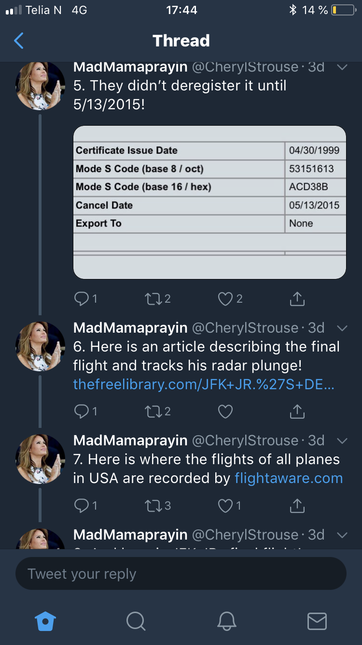Like tweet 5 about deregistration
Screen dimensions: 362x645
click(x=225, y=299)
